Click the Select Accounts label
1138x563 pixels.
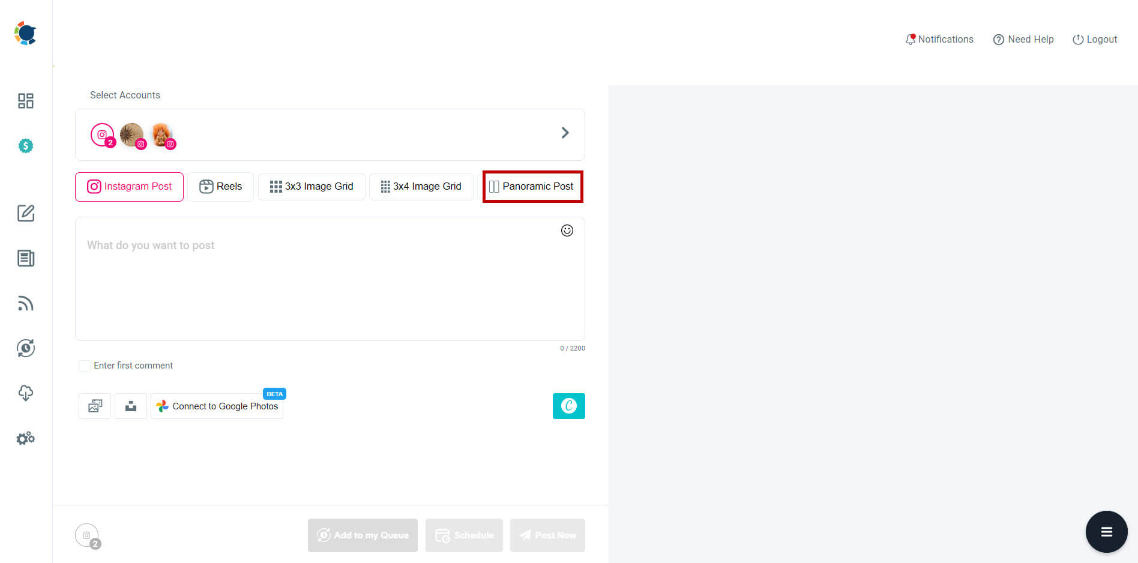click(125, 95)
